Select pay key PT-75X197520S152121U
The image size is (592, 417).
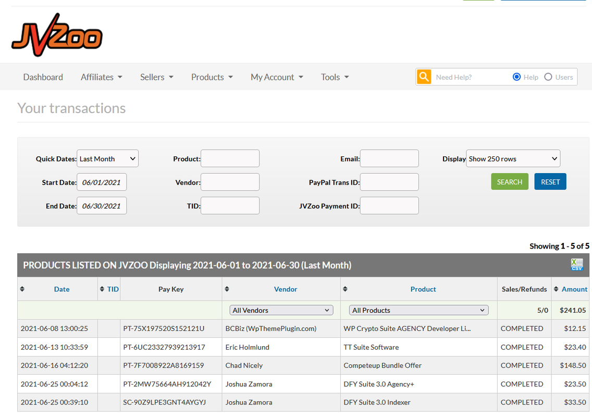[164, 328]
